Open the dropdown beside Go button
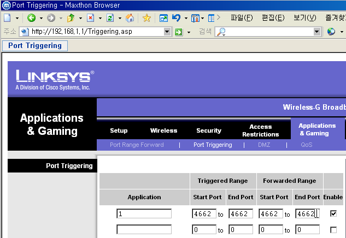 click(189, 32)
